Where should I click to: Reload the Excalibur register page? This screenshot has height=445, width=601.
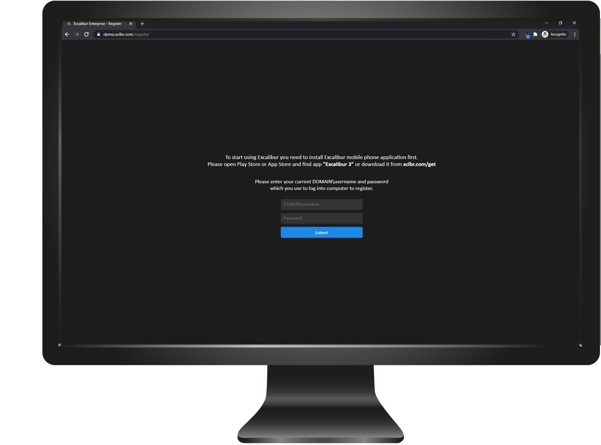[86, 34]
